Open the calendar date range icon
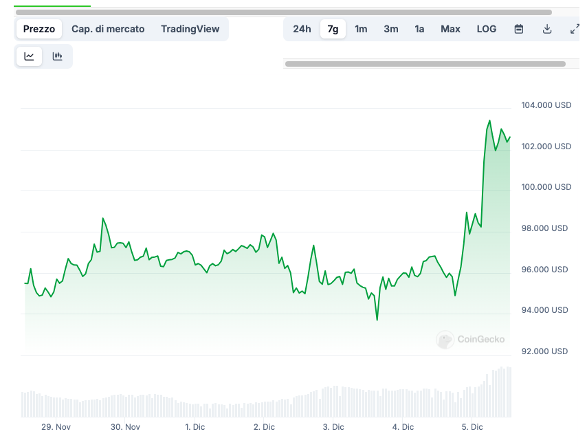The height and width of the screenshot is (447, 587). pos(518,29)
